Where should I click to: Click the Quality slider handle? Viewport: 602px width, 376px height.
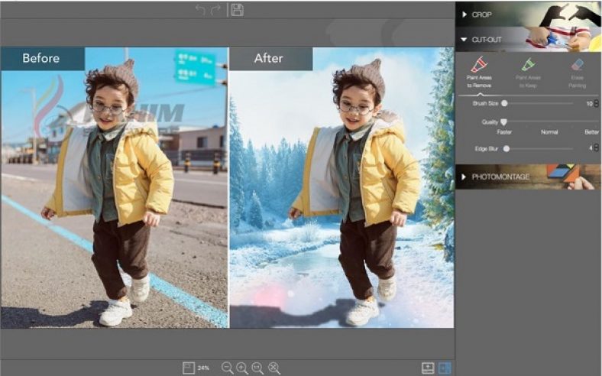coord(503,122)
